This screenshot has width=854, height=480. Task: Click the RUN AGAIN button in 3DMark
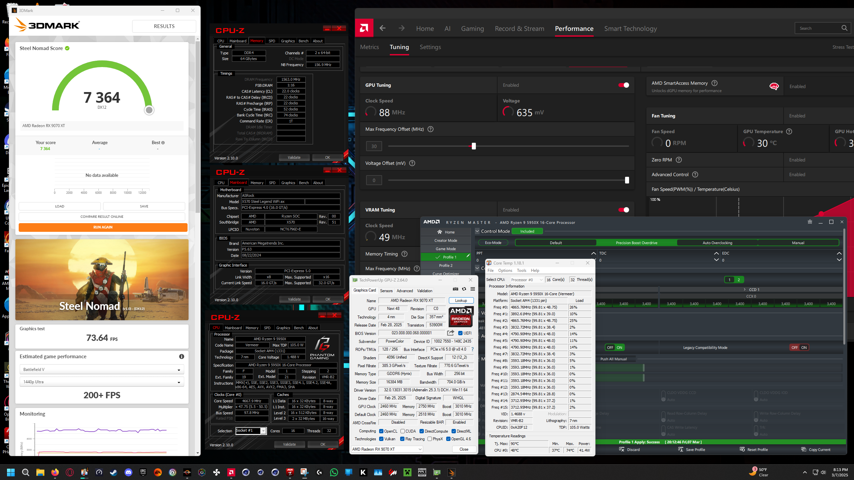click(103, 227)
